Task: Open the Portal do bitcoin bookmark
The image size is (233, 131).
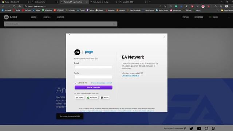Action: point(134,10)
